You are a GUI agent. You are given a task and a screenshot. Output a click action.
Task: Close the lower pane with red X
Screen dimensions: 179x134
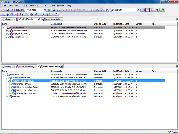point(177,66)
